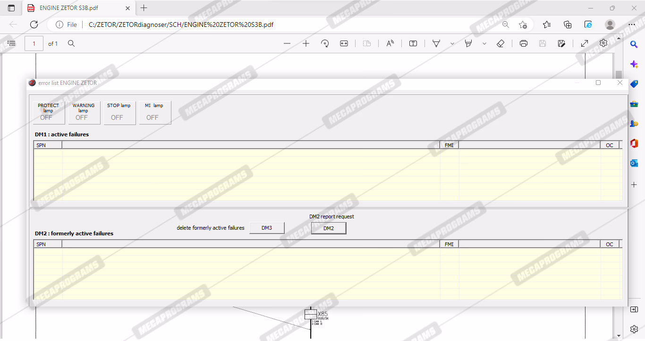Screen dimensions: 645x341
Task: Click the STOP lamp indicator
Action: [119, 112]
